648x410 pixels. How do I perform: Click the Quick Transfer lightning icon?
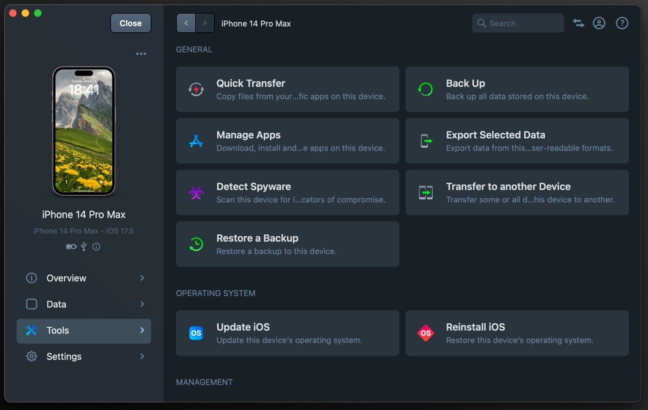(196, 89)
